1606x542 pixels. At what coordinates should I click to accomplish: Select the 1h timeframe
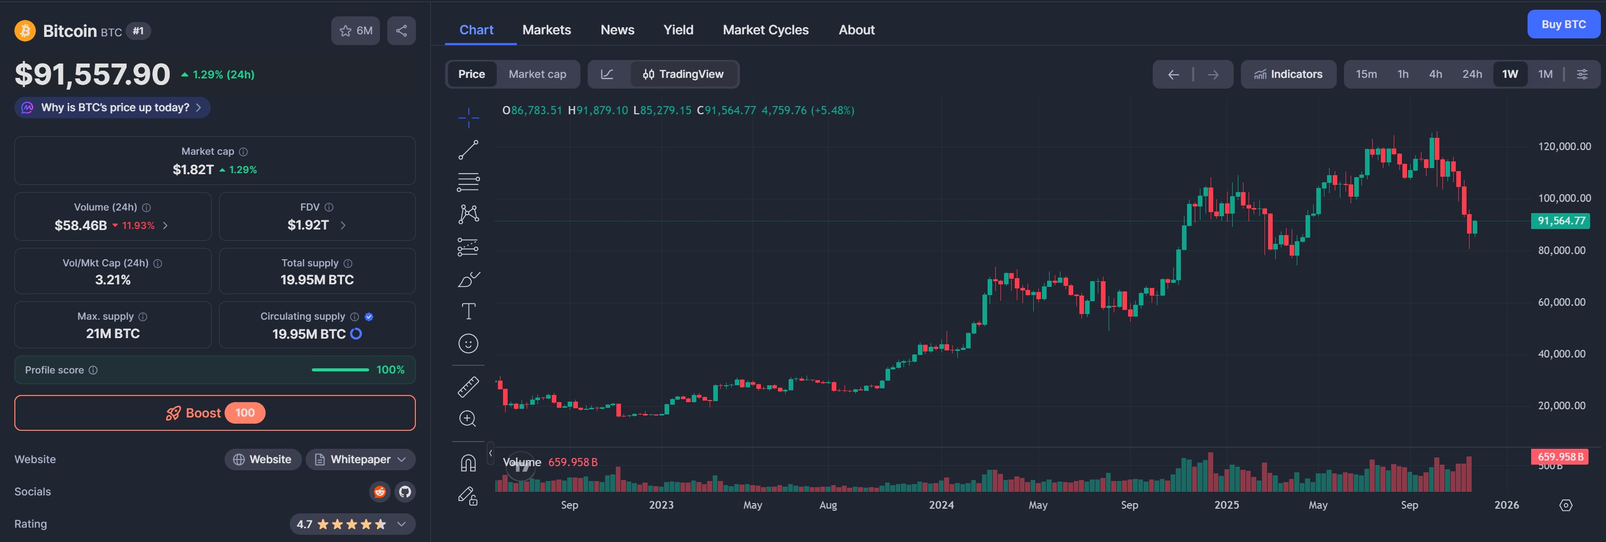click(1403, 74)
